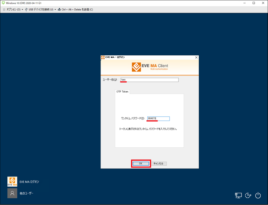The height and width of the screenshot is (205, 268).
Task: Click the 他のユーザー label
Action: tap(26, 193)
